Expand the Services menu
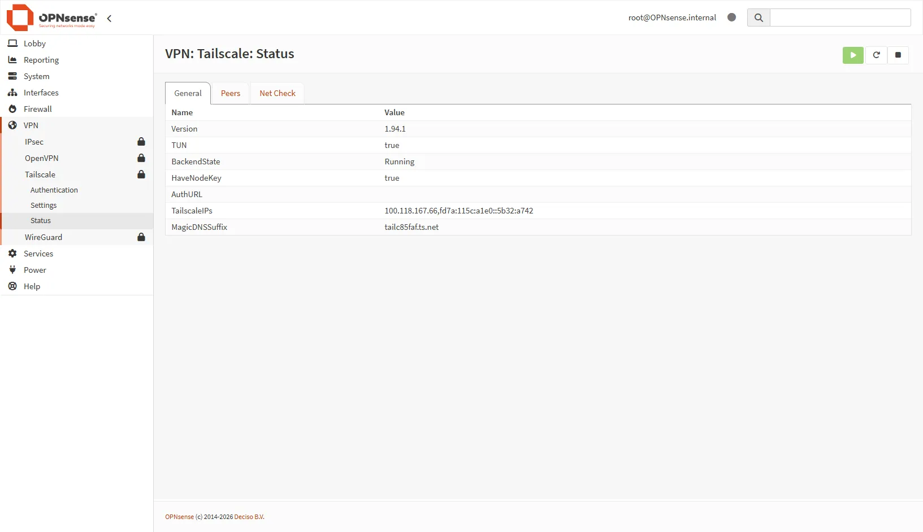923x532 pixels. click(38, 254)
